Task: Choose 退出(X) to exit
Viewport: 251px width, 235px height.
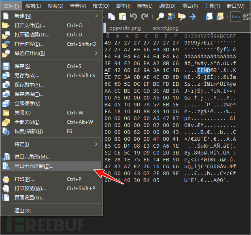Action: tap(51, 210)
